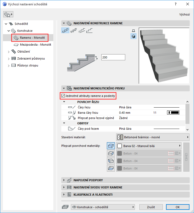
Task: Click the scroll up arrow of attributes list
Action: (x=188, y=102)
